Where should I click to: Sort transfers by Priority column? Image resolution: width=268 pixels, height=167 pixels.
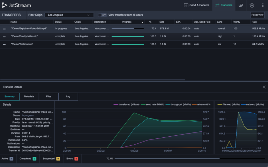point(236,22)
